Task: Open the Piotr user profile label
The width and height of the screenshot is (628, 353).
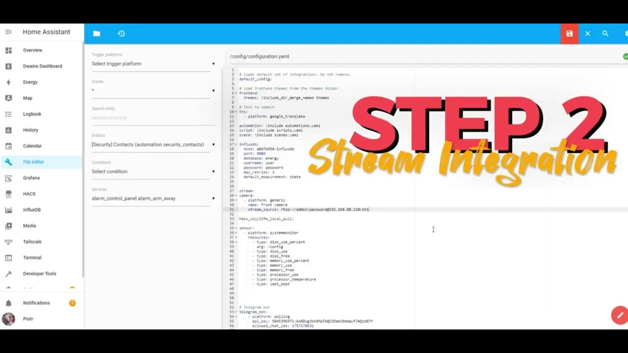Action: (28, 319)
